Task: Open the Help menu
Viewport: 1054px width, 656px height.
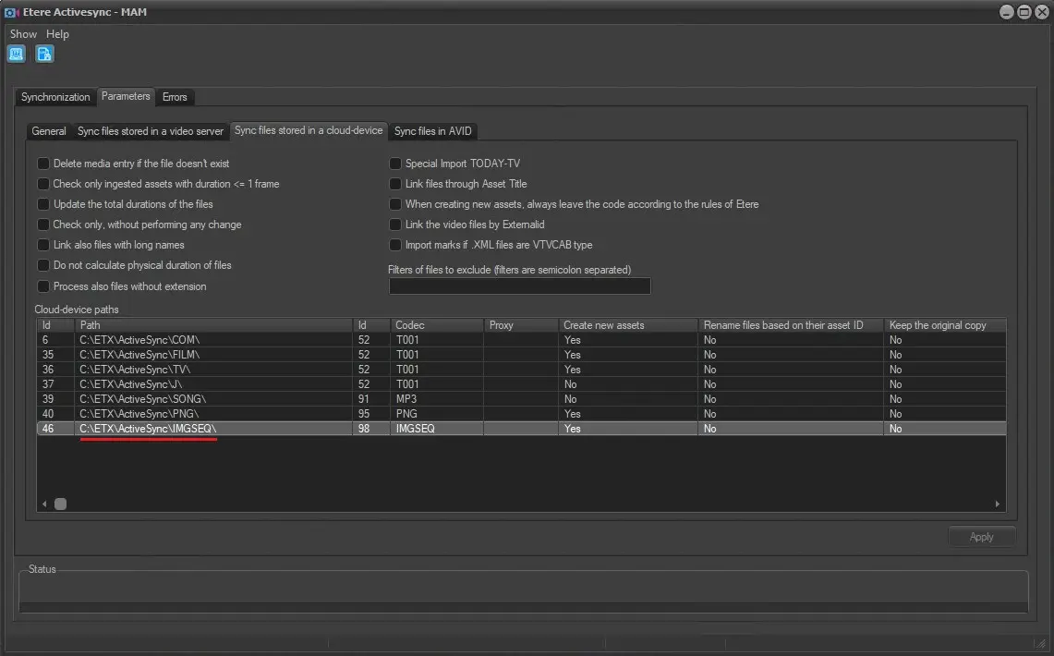Action: coord(57,34)
